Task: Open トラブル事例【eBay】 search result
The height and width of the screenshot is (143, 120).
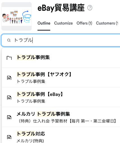Action: click(x=61, y=97)
